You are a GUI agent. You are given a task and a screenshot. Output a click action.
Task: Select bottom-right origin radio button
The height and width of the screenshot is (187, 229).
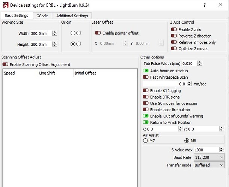[78, 44]
